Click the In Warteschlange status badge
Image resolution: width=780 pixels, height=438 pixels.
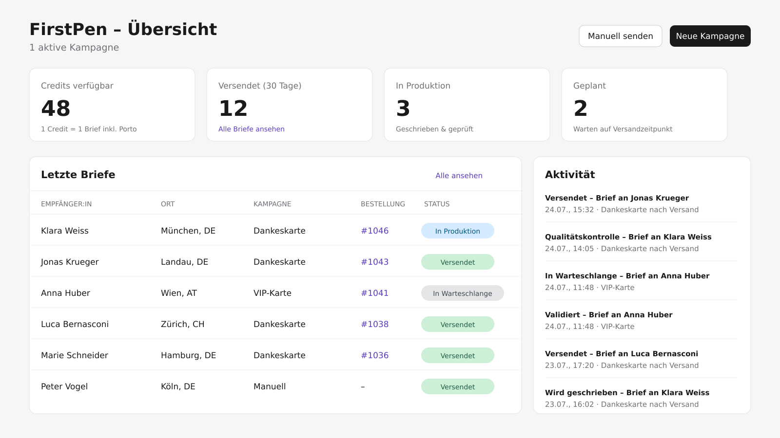[463, 293]
